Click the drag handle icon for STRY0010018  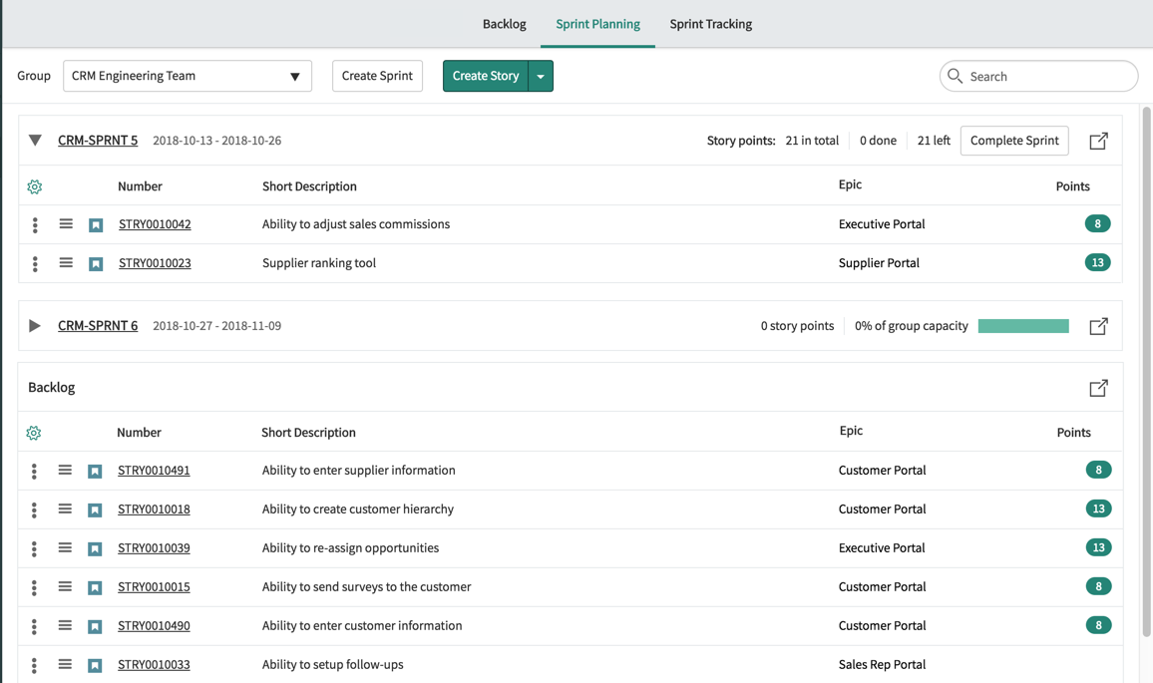(x=66, y=509)
